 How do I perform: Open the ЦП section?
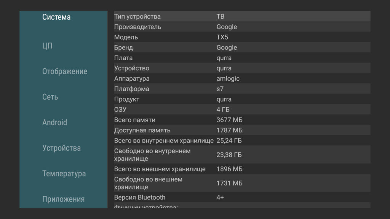48,46
